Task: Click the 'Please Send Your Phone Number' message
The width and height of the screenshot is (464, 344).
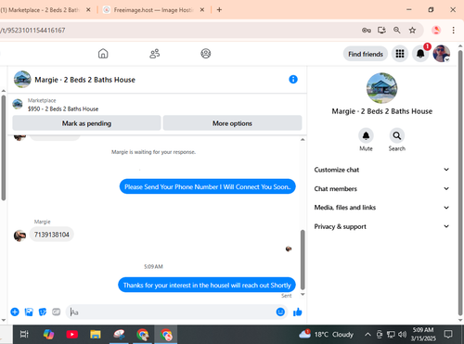Action: click(x=208, y=186)
